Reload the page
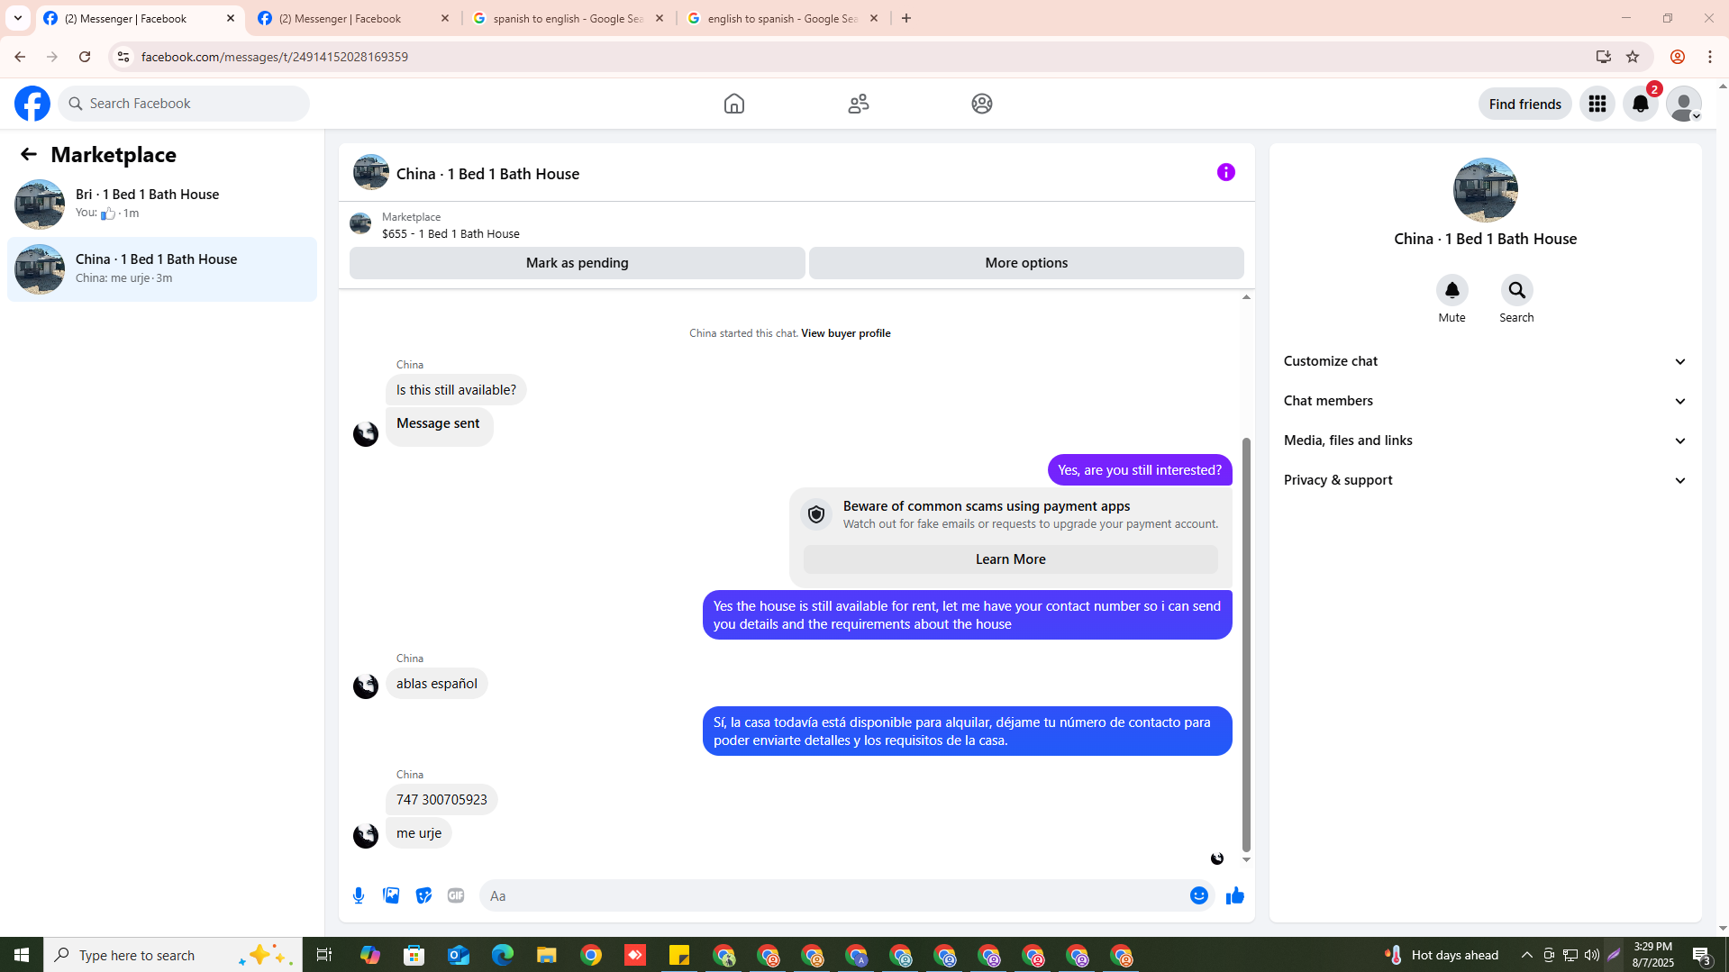Viewport: 1729px width, 972px height. (x=85, y=57)
